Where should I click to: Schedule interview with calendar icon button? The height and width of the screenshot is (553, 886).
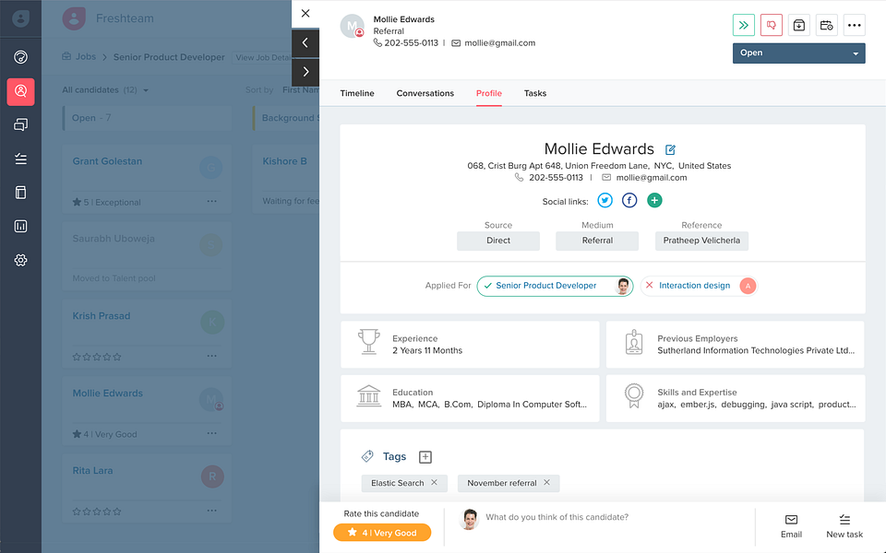click(x=827, y=26)
